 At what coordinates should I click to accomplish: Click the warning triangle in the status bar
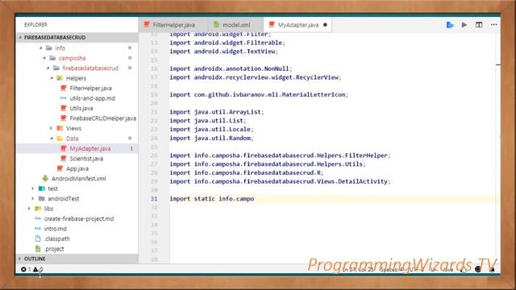pos(35,269)
